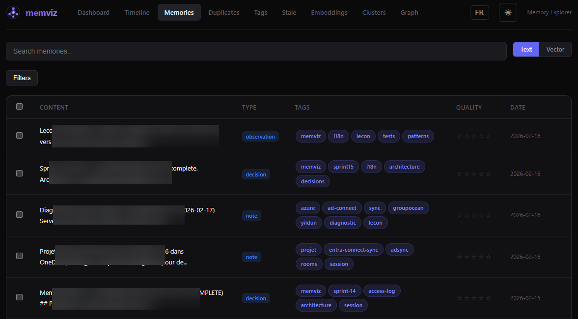Switch to Vector search mode
The width and height of the screenshot is (578, 319).
click(555, 50)
